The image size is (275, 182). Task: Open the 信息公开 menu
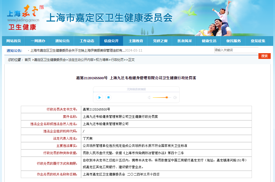point(111,41)
